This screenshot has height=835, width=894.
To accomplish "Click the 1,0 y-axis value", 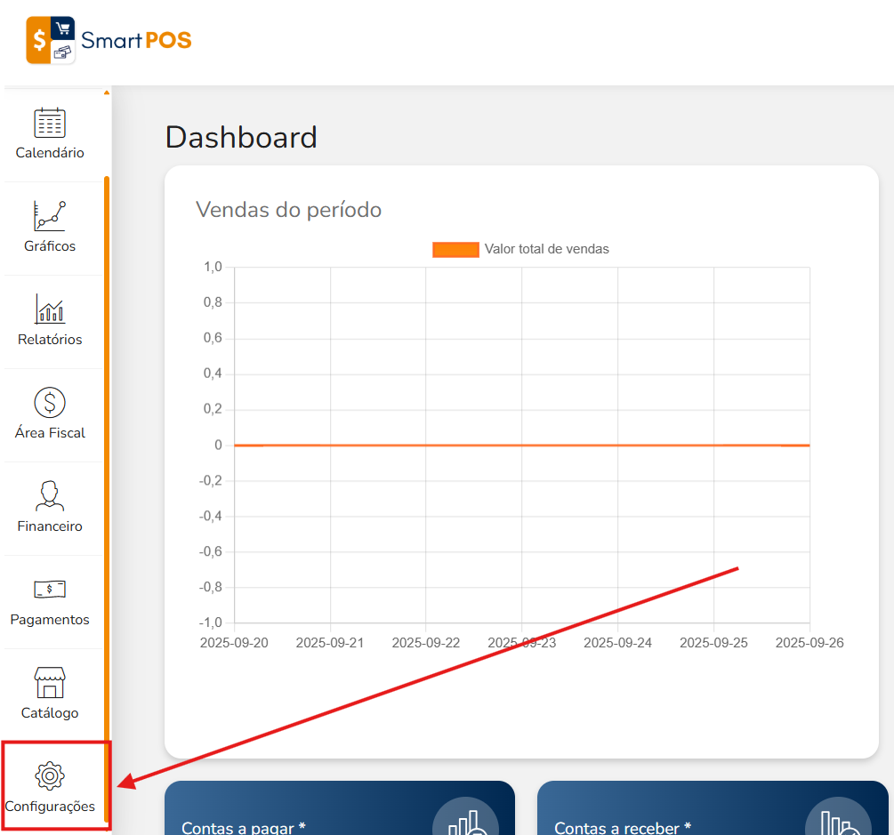I will pos(213,267).
